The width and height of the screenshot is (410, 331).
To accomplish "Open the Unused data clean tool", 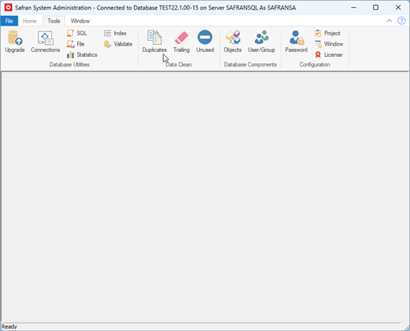I will click(x=205, y=42).
